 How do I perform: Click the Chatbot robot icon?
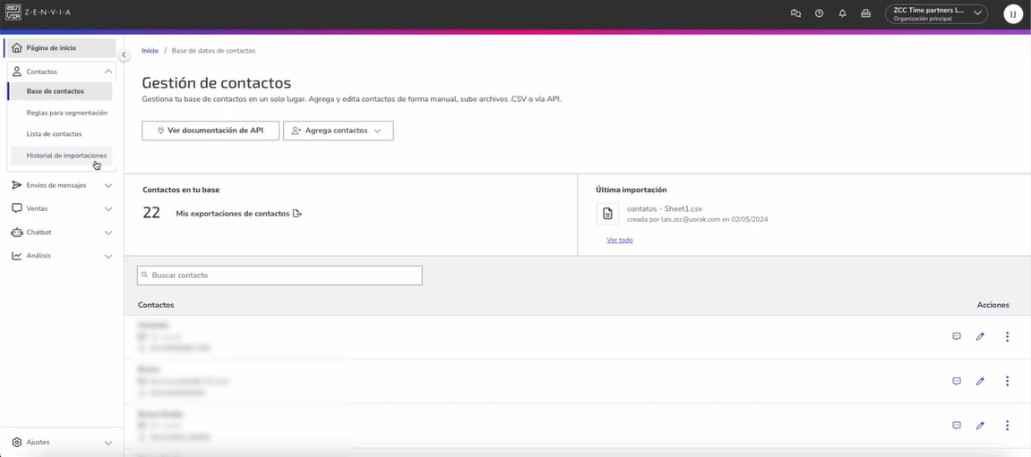pyautogui.click(x=17, y=233)
